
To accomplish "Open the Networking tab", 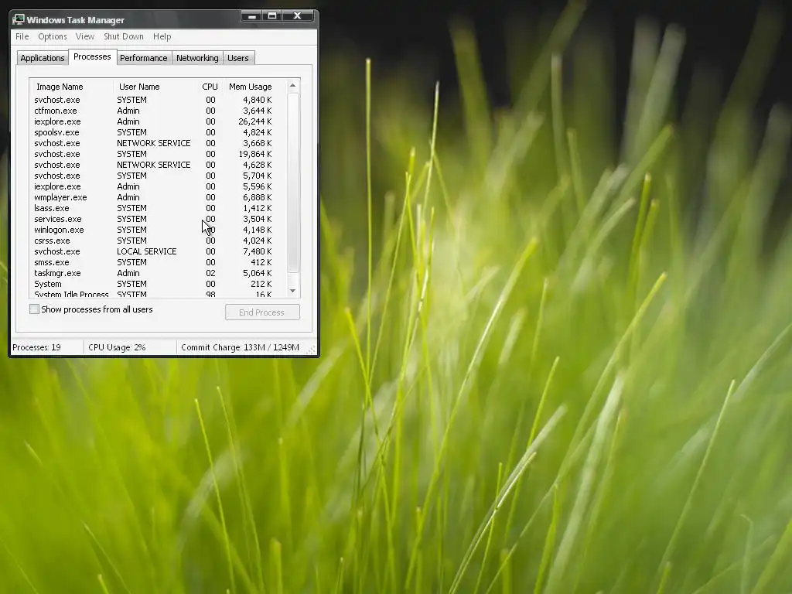I will click(197, 58).
